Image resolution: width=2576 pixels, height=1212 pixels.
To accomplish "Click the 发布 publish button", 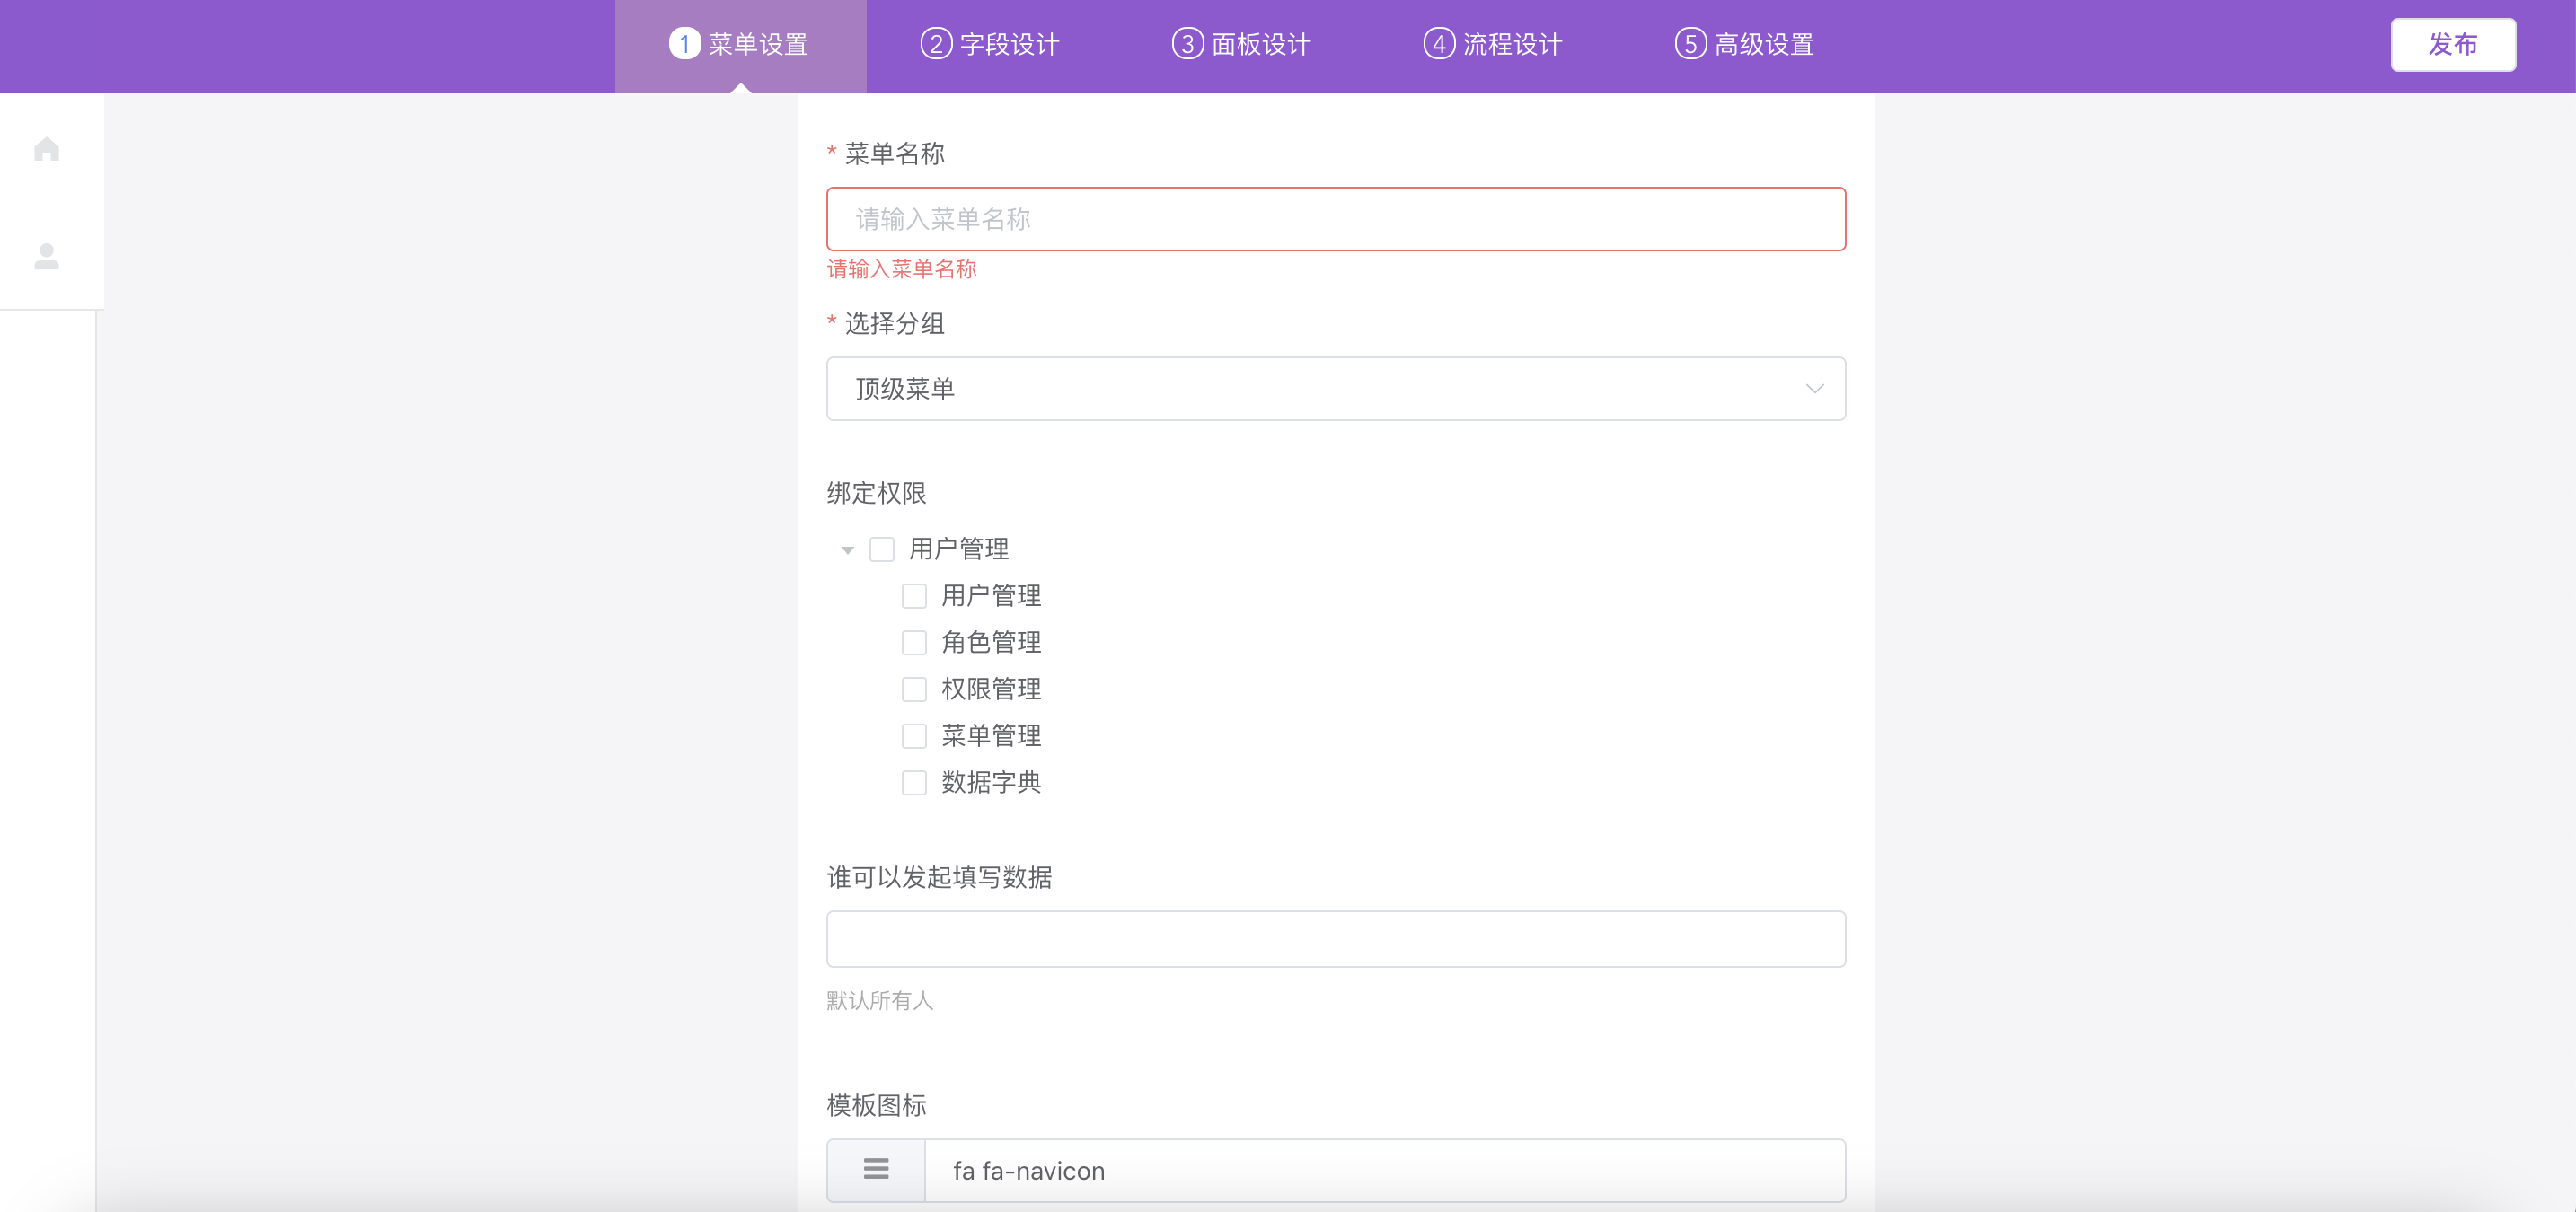I will [2453, 45].
